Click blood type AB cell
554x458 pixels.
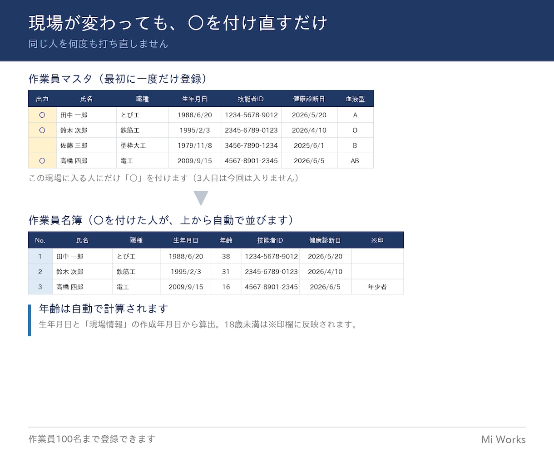(355, 161)
